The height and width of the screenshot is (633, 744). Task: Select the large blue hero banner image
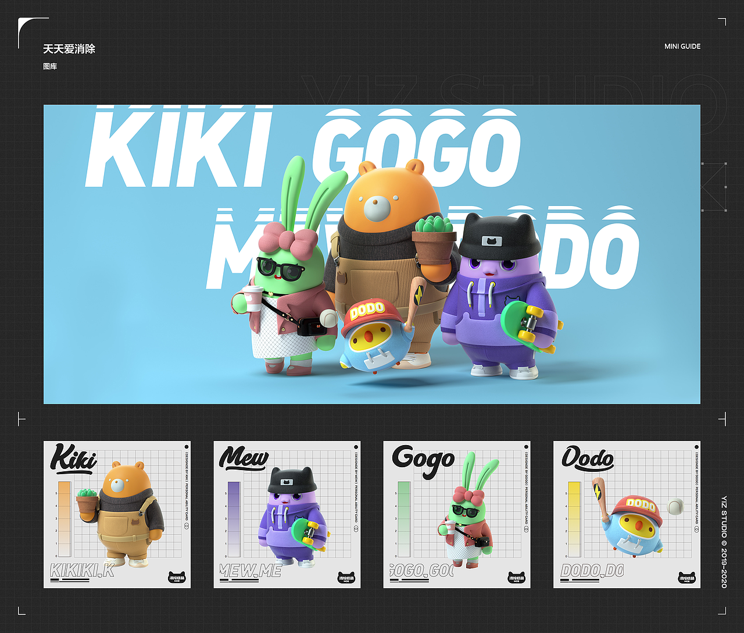coord(372,254)
